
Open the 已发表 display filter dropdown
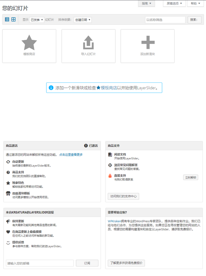[37, 20]
